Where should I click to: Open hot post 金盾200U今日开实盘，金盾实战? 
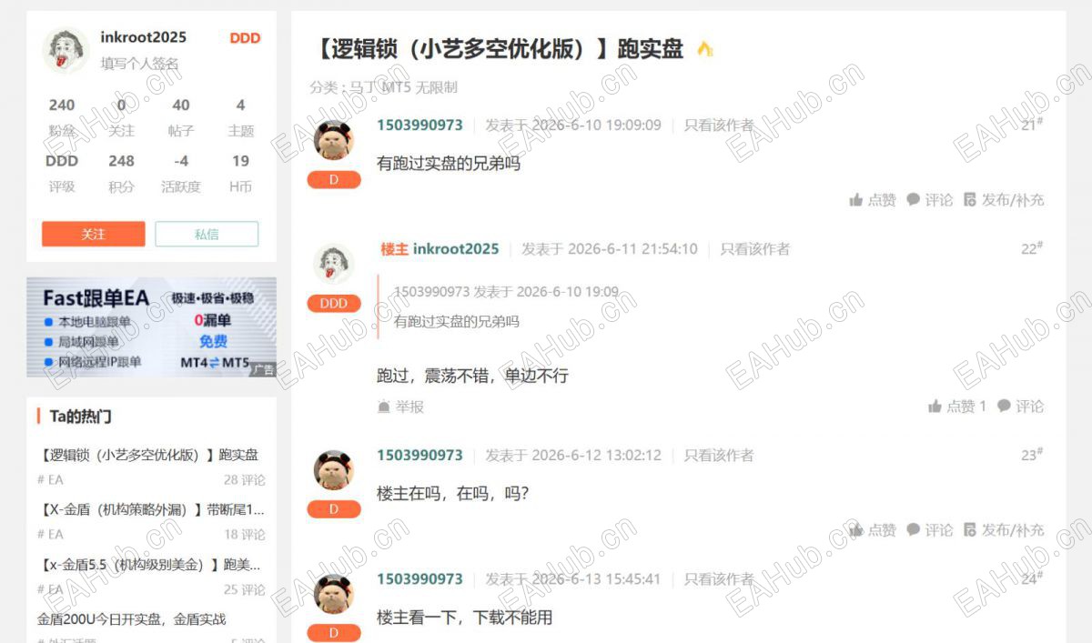tap(132, 619)
